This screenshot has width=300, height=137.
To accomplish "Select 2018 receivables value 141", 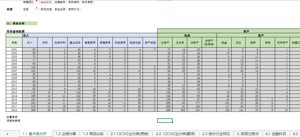I will click(x=238, y=110).
